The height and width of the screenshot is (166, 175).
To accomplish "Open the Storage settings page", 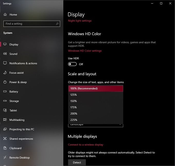I will pos(14,101).
